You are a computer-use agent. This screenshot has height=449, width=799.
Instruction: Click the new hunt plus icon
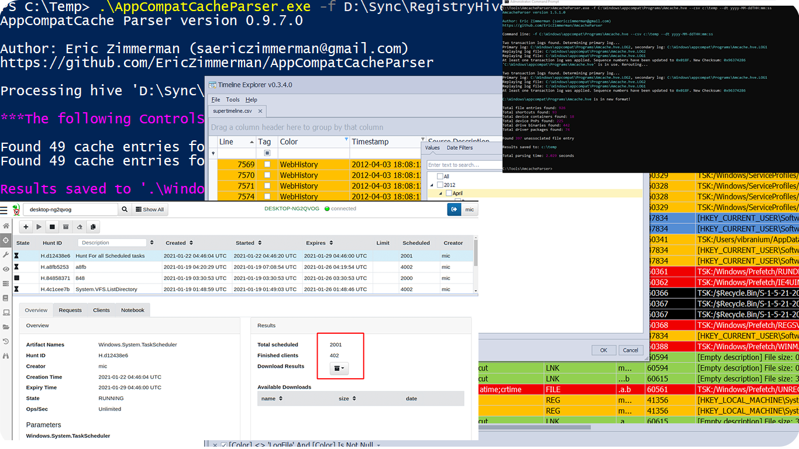click(26, 227)
